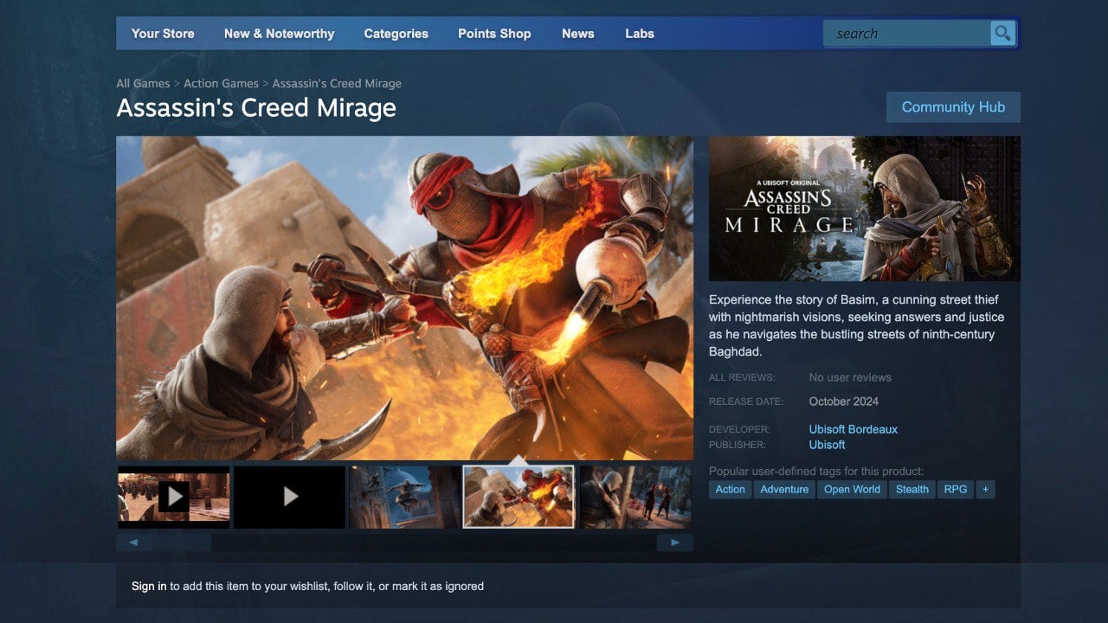The width and height of the screenshot is (1108, 623).
Task: Follow the All Games breadcrumb link
Action: tap(143, 84)
